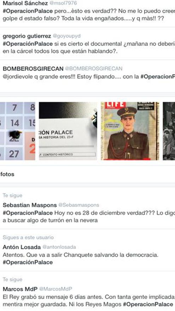Viewport: 175px width, 311px height.
Task: Select the #OperaciónPalace hashtag under Antón's tweet
Action: click(x=28, y=262)
